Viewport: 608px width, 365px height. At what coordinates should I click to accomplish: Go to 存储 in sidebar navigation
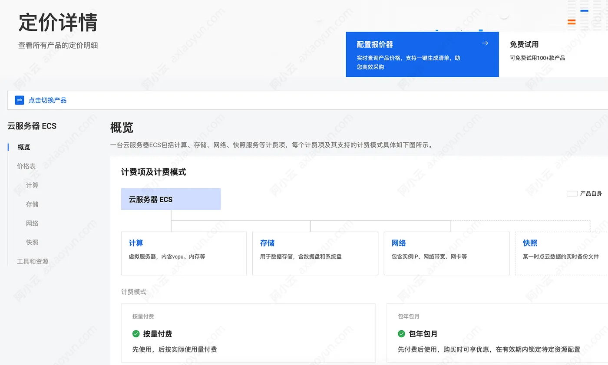[32, 204]
